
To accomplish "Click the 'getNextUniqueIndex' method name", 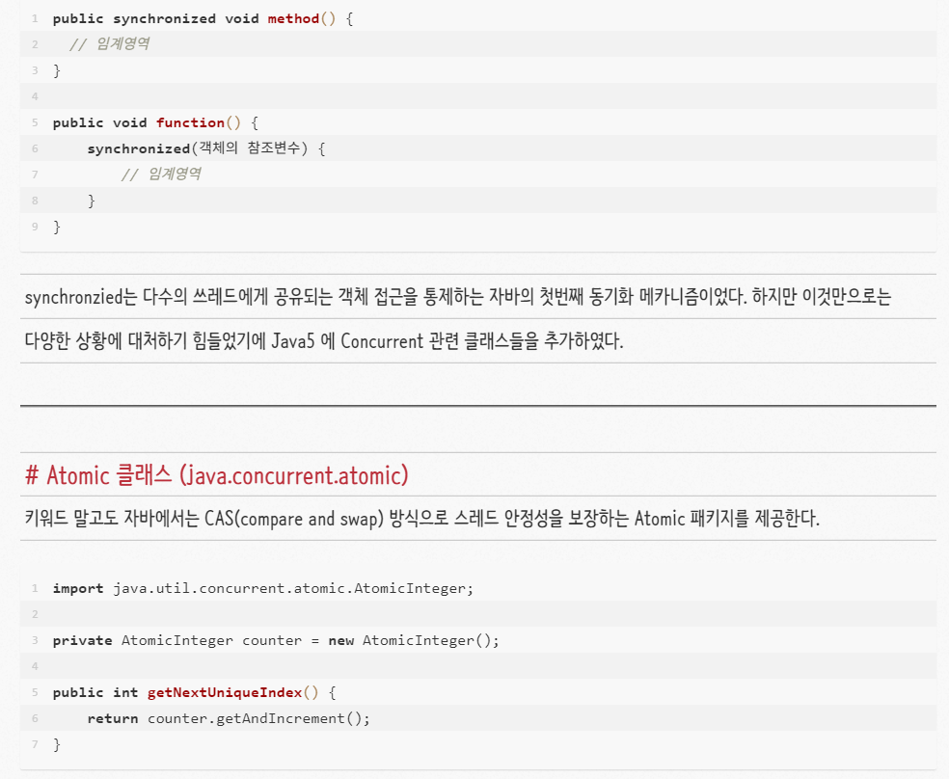I will coord(225,692).
